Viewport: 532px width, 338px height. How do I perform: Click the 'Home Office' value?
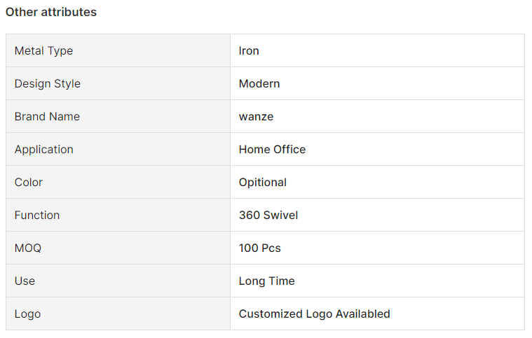pyautogui.click(x=272, y=149)
